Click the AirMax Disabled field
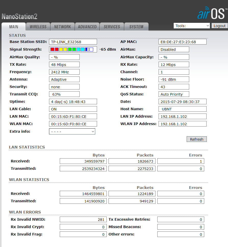 tap(174, 49)
